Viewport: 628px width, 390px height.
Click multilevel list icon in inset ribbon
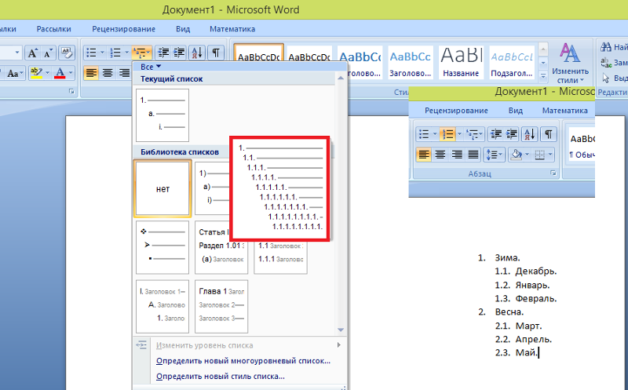tap(475, 134)
